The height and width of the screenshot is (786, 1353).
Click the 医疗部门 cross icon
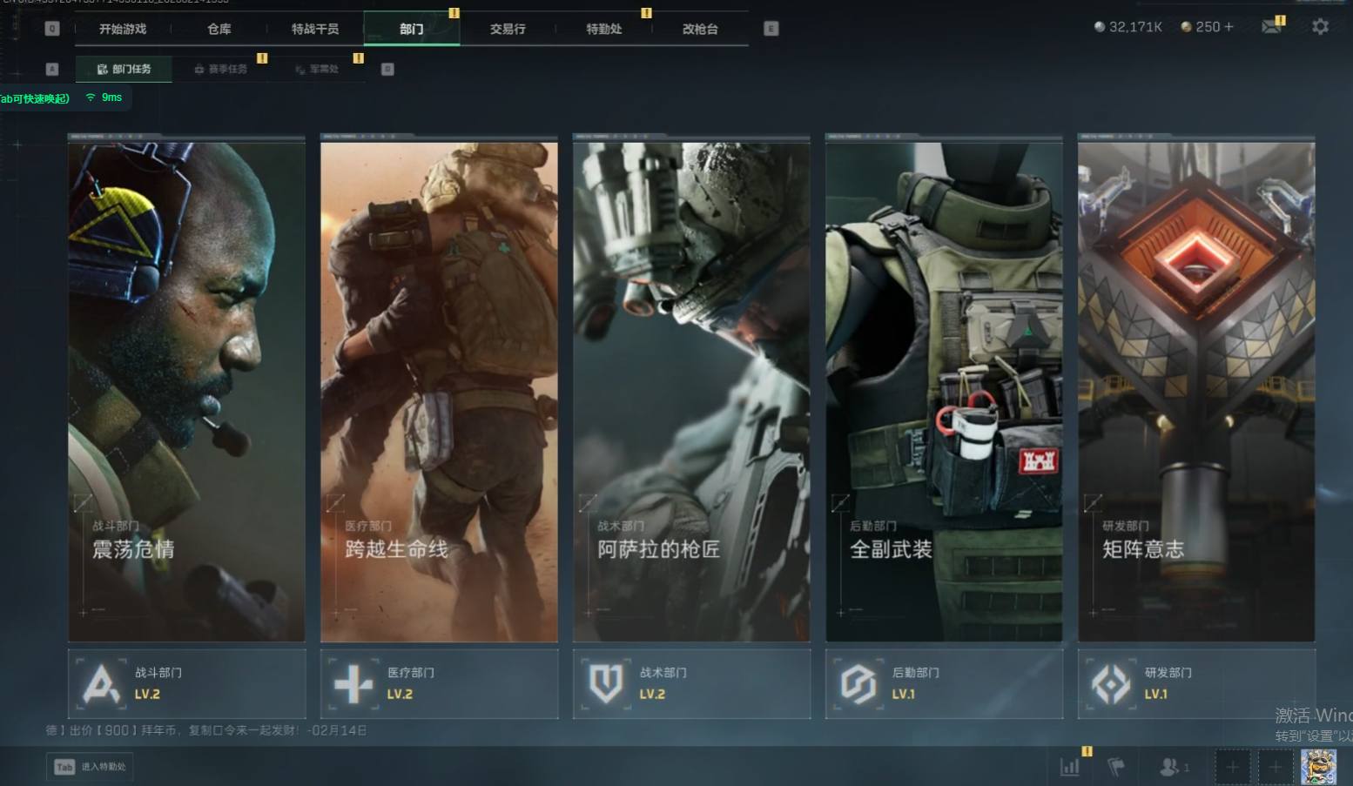pos(353,684)
